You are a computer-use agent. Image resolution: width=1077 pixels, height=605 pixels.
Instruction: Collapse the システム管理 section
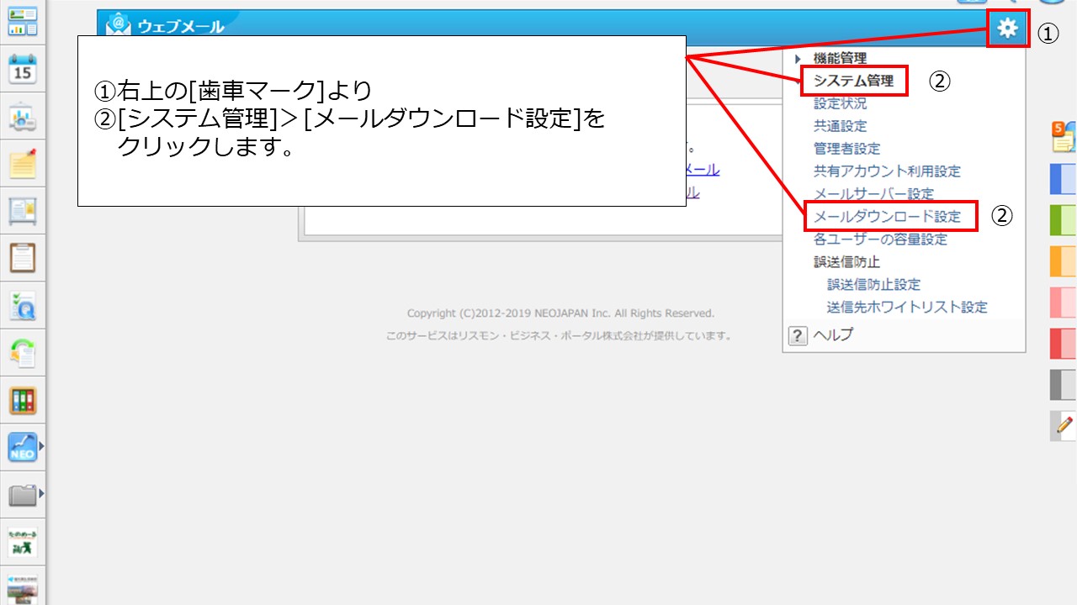pyautogui.click(x=853, y=82)
